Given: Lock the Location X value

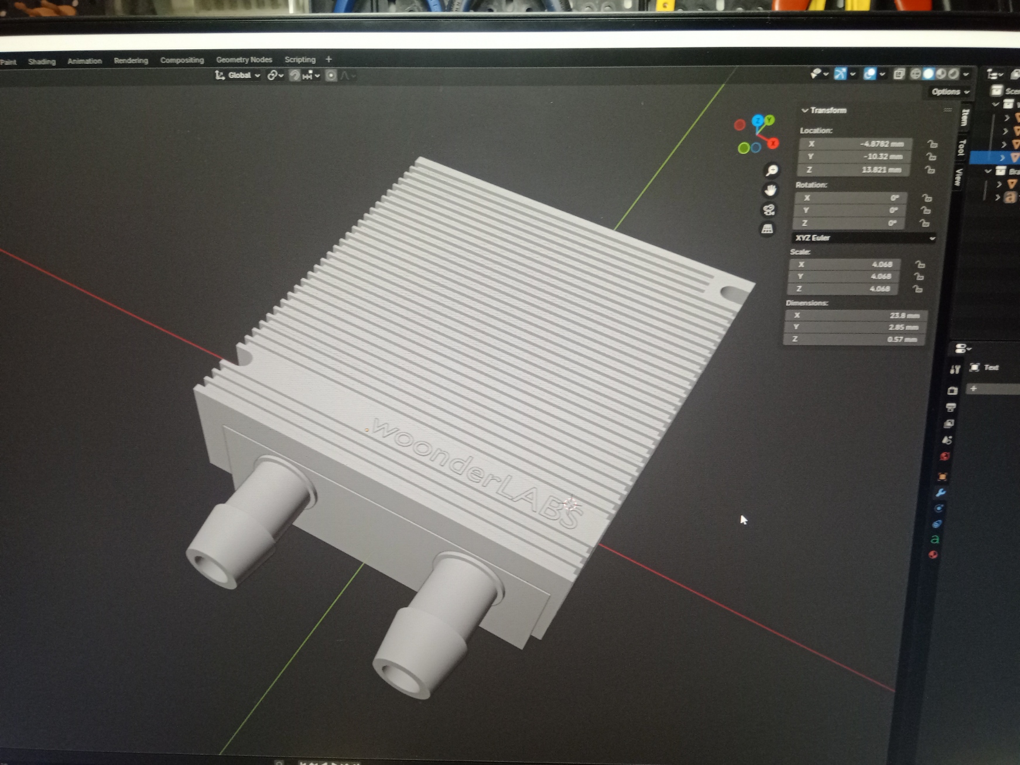Looking at the screenshot, I should click(x=932, y=144).
